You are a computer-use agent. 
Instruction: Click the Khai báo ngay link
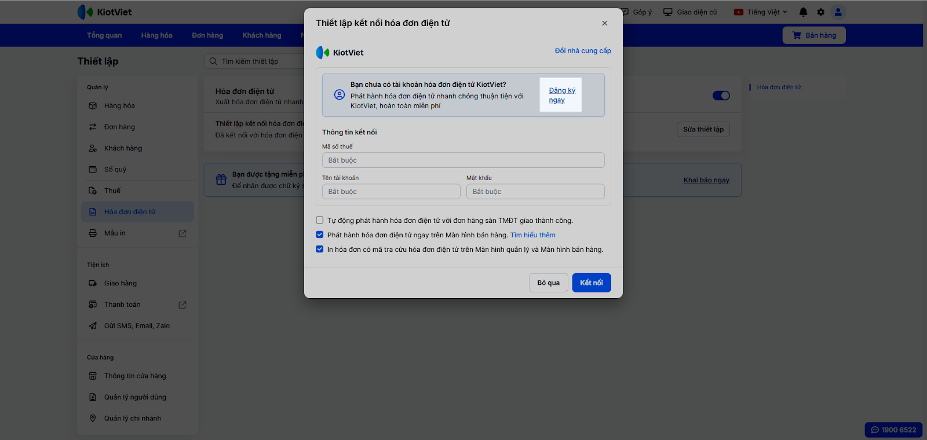click(706, 180)
